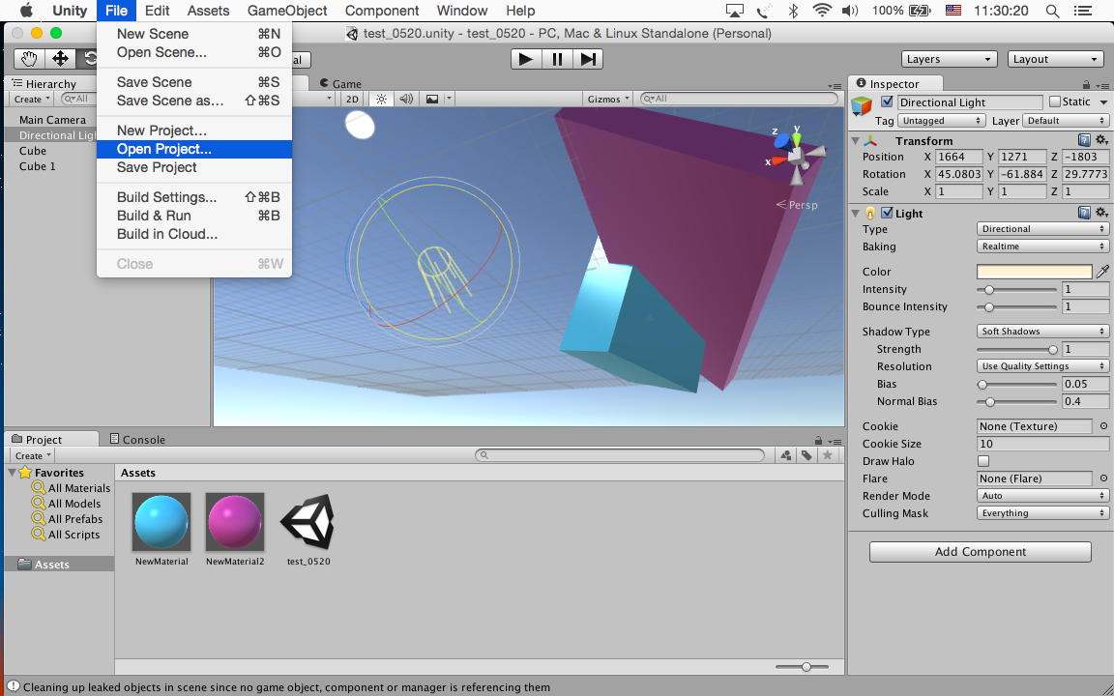Save search star icon in Project
The height and width of the screenshot is (696, 1114).
[827, 455]
